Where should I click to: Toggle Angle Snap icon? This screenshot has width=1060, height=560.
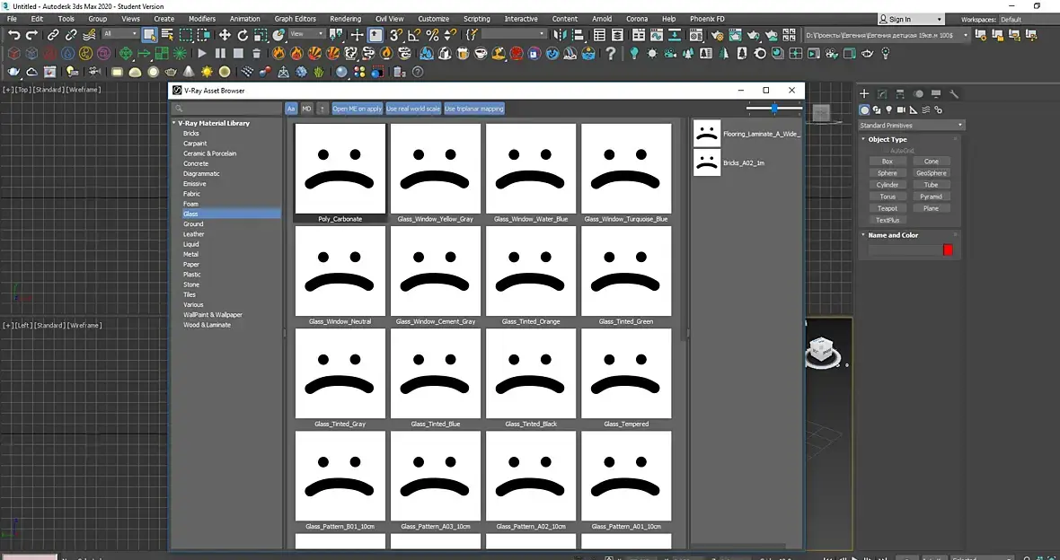[x=414, y=34]
